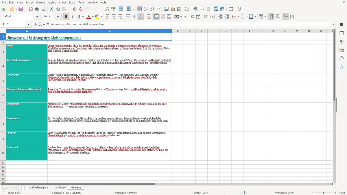347x195 pixels.
Task: Center text horizontally
Action: [114, 17]
